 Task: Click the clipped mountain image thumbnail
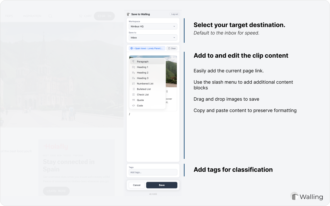(x=171, y=71)
